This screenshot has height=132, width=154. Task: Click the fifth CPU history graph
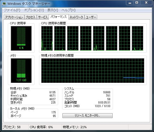(99, 38)
